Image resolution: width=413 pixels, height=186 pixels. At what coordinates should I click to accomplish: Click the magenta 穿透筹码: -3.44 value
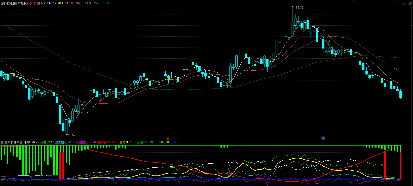(87, 142)
